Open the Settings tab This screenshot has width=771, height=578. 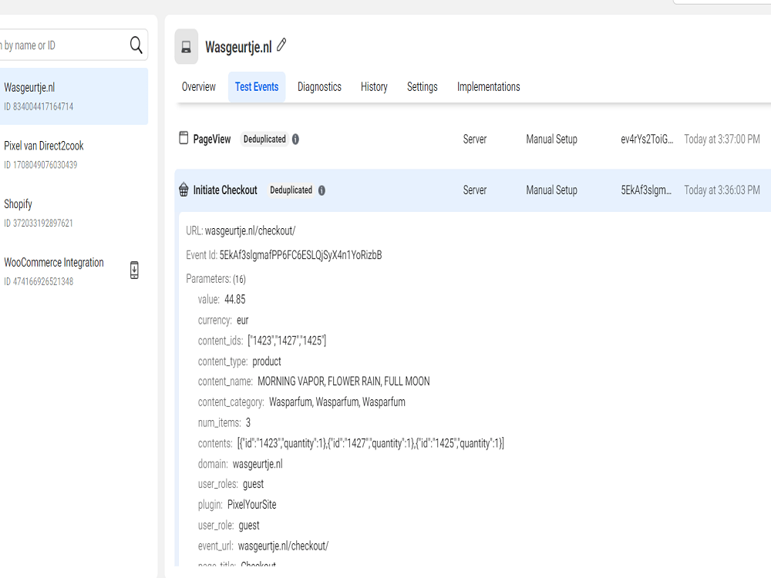pyautogui.click(x=422, y=87)
